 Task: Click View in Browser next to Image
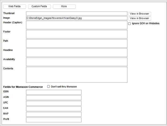pyautogui.click(x=140, y=18)
